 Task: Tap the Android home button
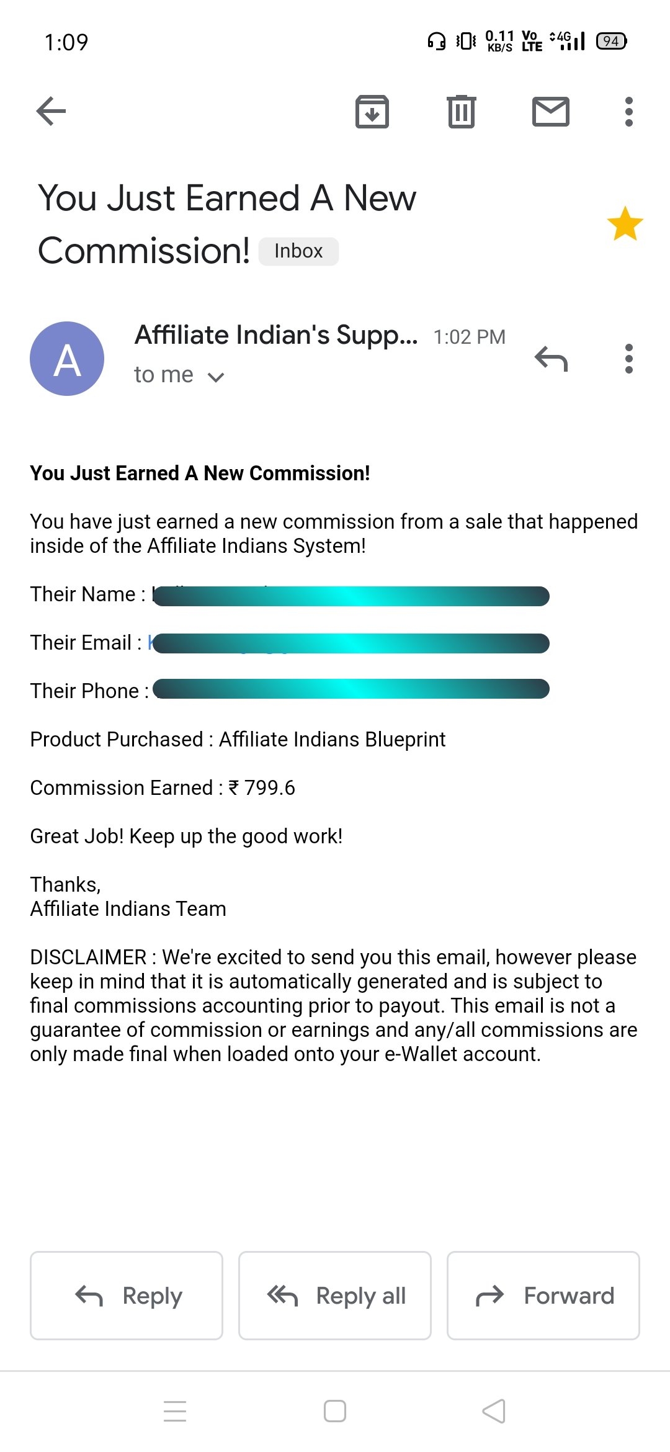[x=335, y=1411]
